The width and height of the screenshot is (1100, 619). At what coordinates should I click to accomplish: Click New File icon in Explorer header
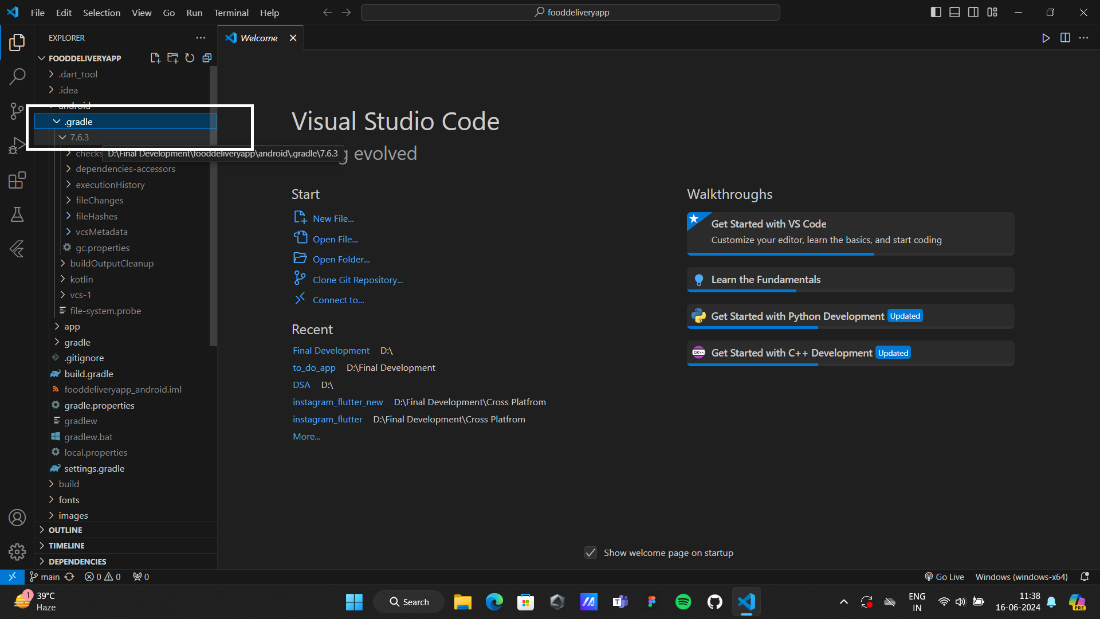tap(155, 58)
